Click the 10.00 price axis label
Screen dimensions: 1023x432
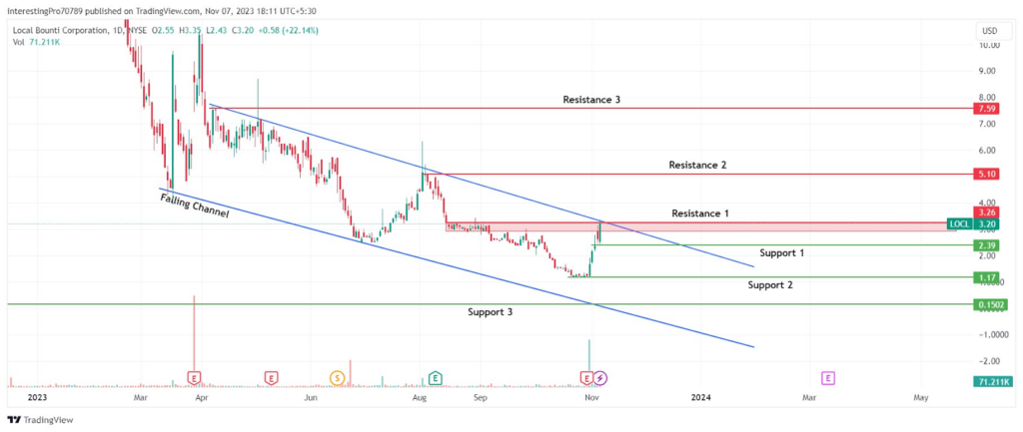(x=990, y=45)
